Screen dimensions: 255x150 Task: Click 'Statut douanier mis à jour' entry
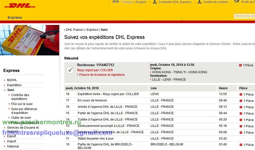(x=95, y=139)
